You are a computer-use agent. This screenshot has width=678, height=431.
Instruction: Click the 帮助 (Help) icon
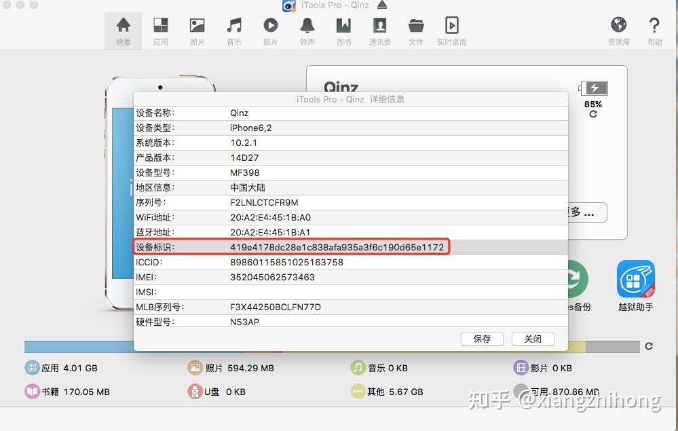(654, 31)
